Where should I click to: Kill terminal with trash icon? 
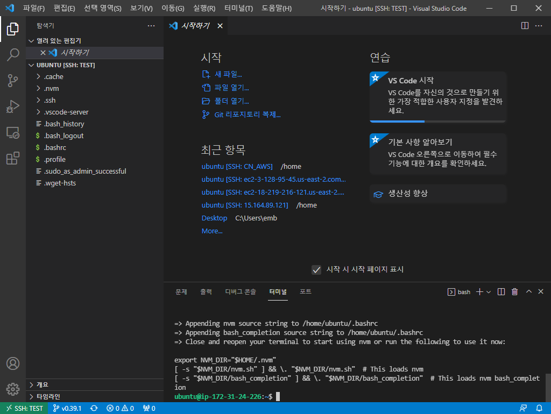coord(514,292)
